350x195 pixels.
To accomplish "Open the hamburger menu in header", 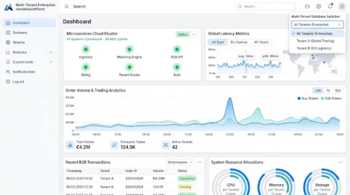I will click(x=66, y=7).
